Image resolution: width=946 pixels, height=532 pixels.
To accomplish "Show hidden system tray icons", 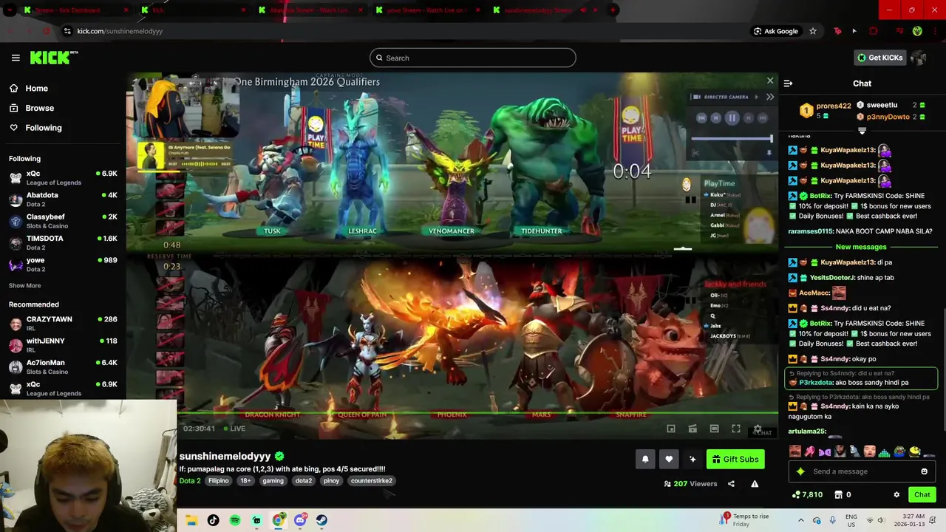I will (800, 520).
